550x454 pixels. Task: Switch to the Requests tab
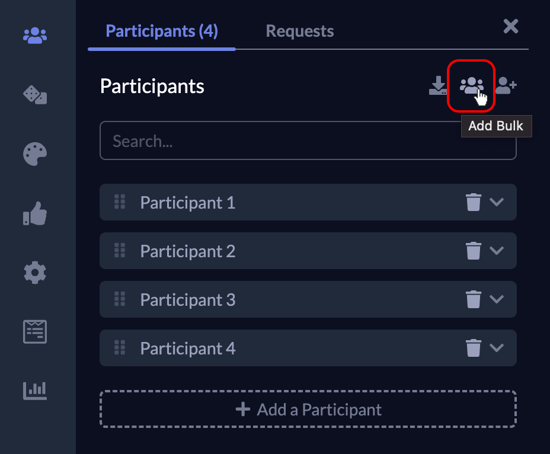(299, 31)
